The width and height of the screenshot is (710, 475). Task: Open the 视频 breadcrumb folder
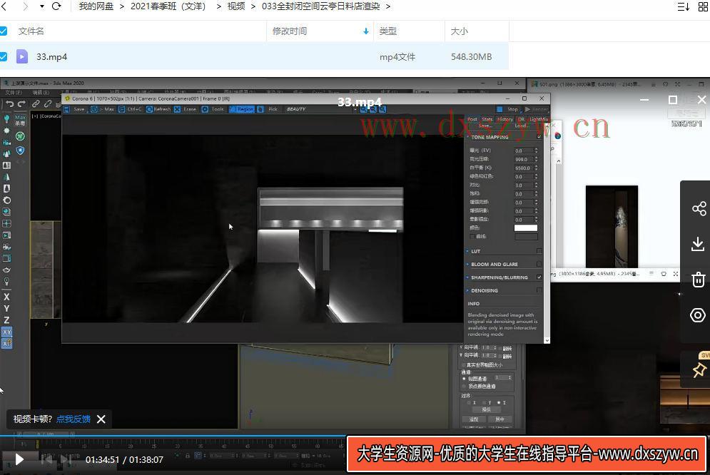(236, 6)
